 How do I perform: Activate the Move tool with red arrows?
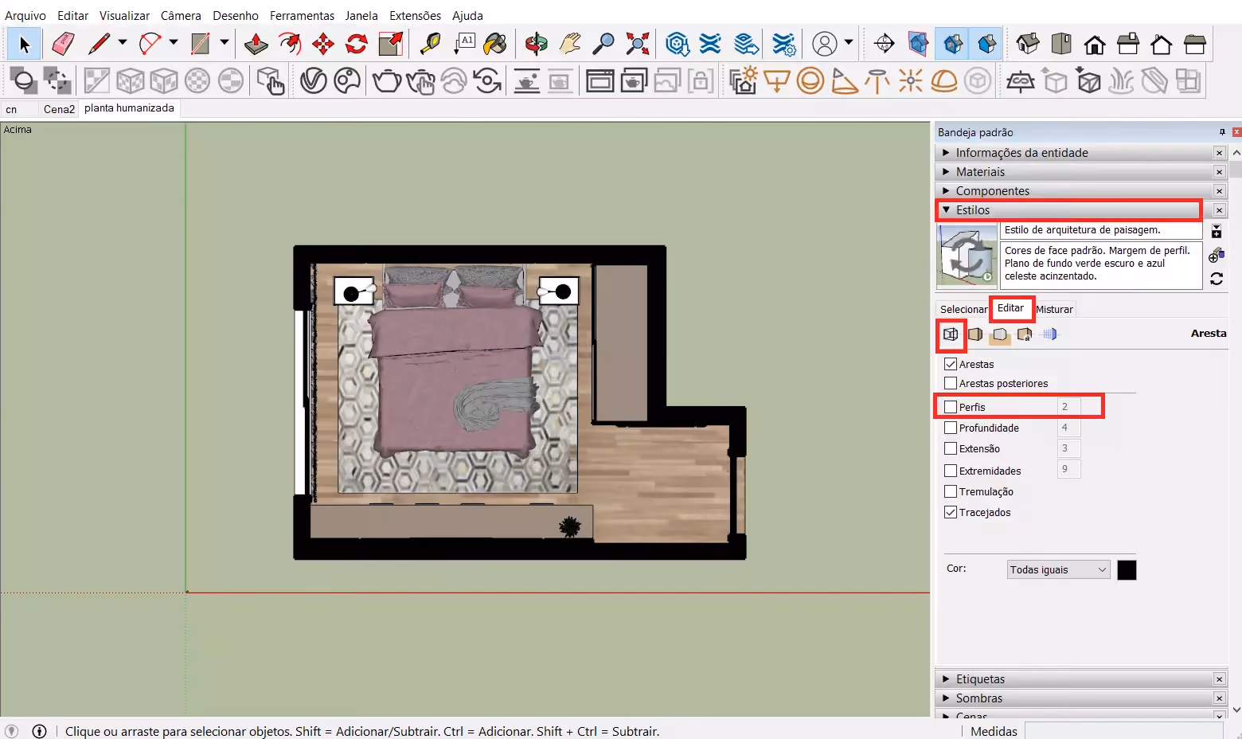pos(323,44)
